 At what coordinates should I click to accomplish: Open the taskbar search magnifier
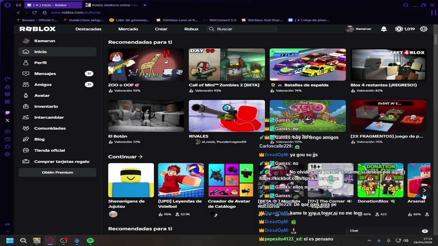pyautogui.click(x=23, y=241)
